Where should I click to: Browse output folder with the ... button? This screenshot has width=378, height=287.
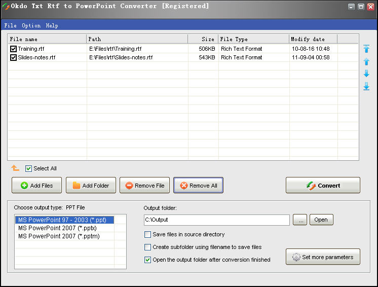[x=300, y=220]
